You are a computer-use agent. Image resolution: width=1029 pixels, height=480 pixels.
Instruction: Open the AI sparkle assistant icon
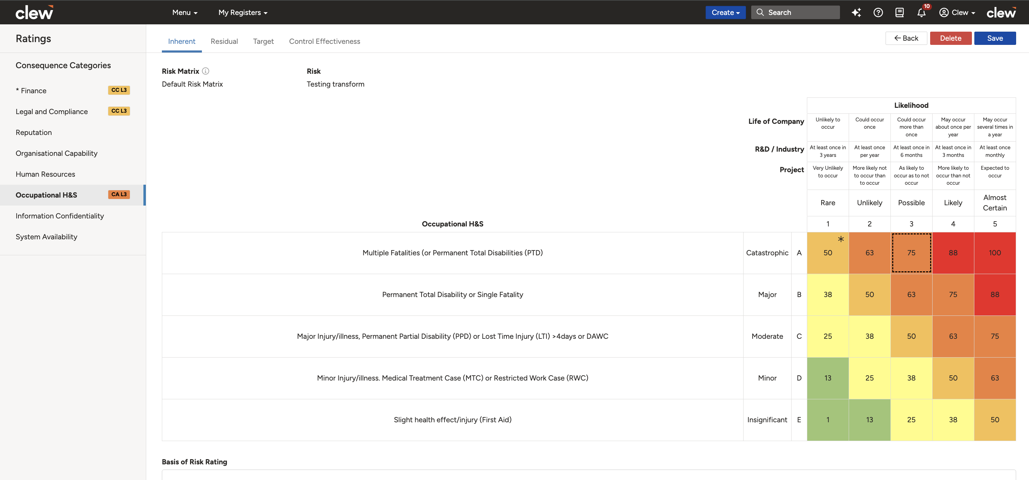point(856,13)
